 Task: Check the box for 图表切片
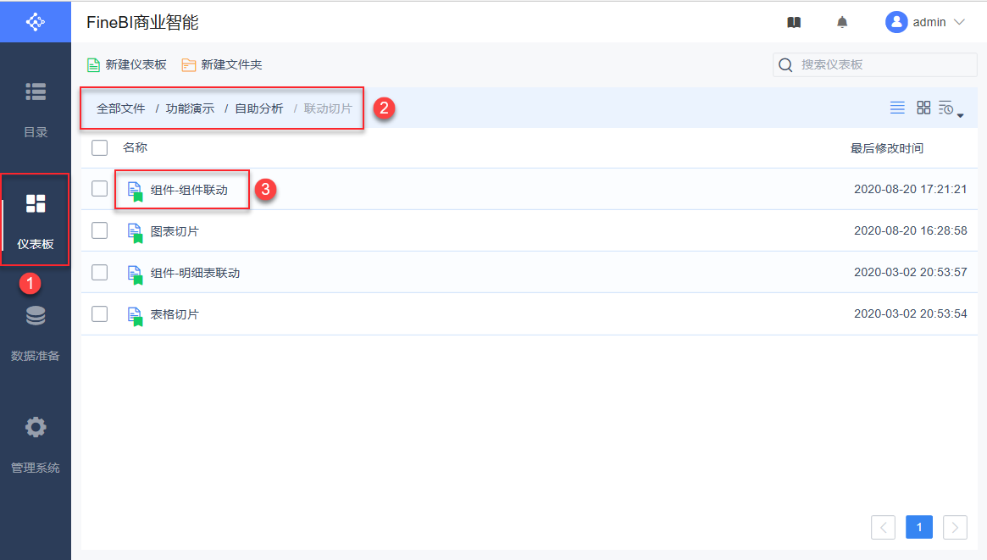[x=100, y=230]
